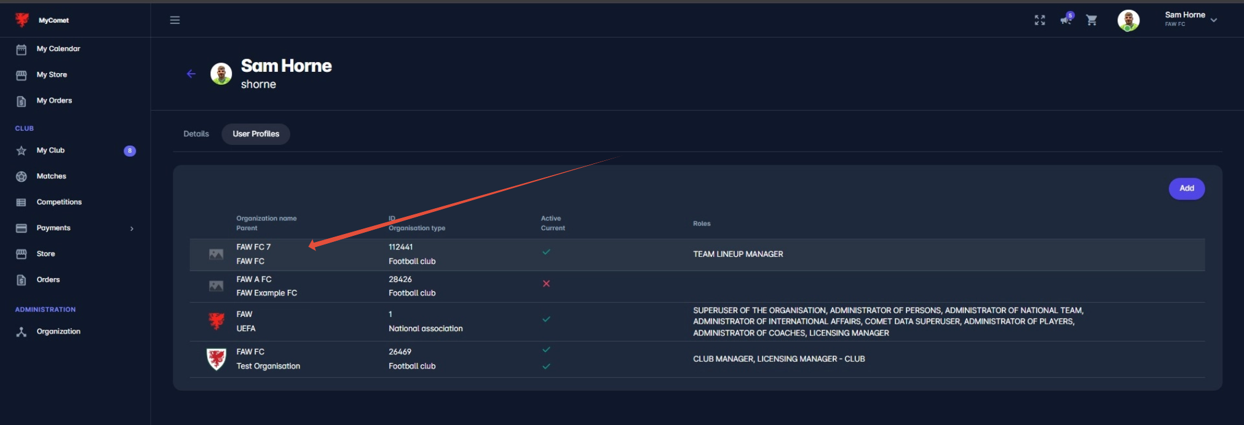
Task: Click the MyComet dragon logo
Action: pos(22,20)
